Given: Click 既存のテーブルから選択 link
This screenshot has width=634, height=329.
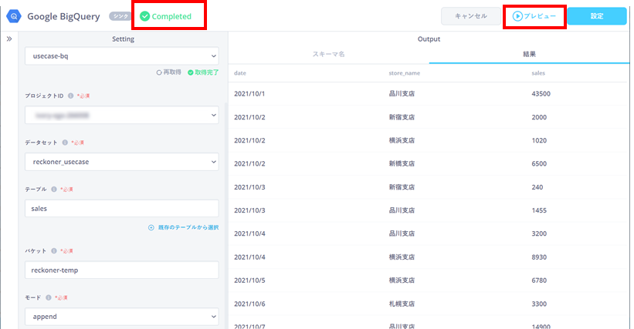Looking at the screenshot, I should (x=183, y=227).
